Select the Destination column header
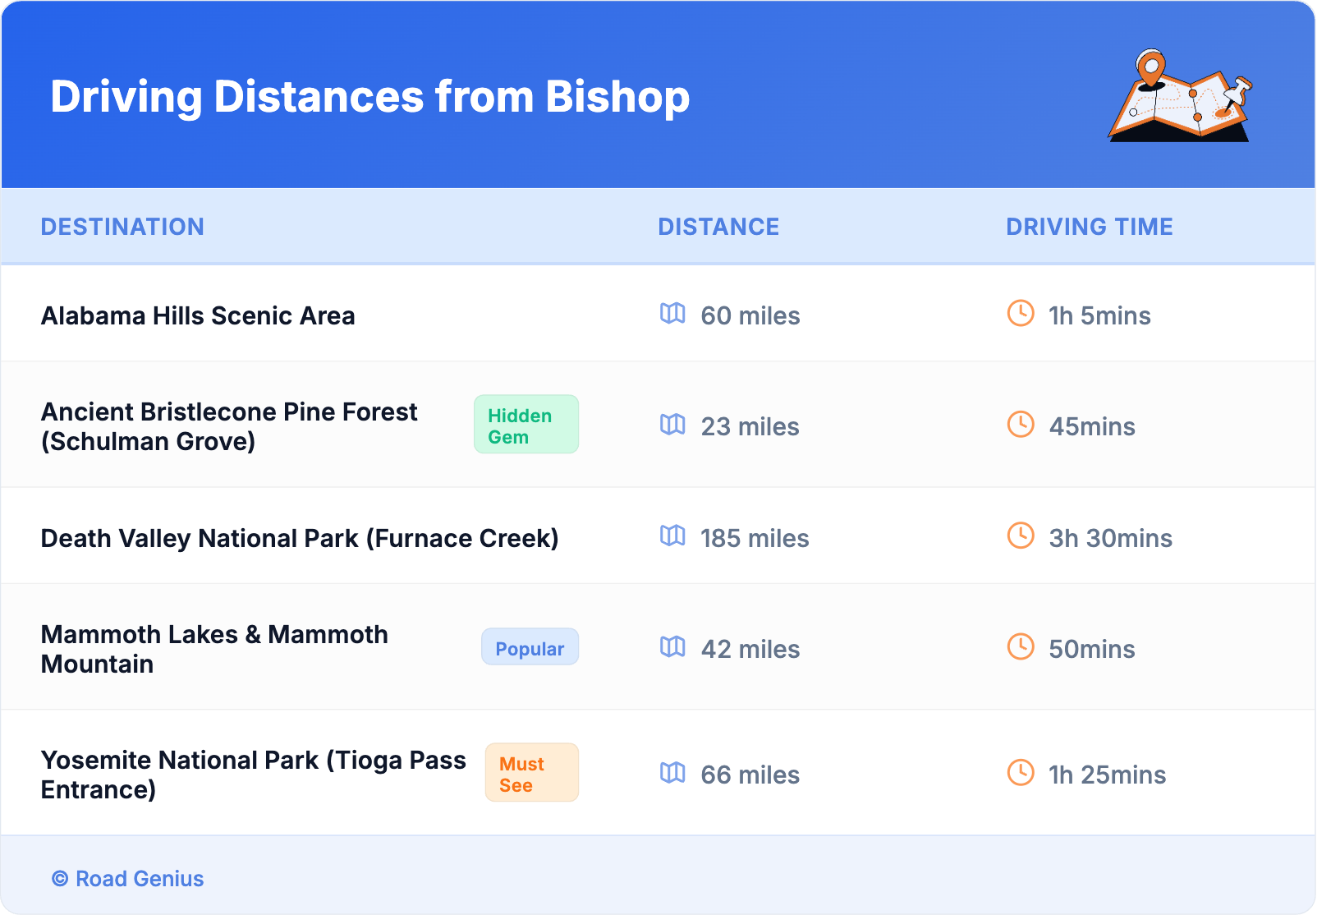The height and width of the screenshot is (915, 1317). 122,227
